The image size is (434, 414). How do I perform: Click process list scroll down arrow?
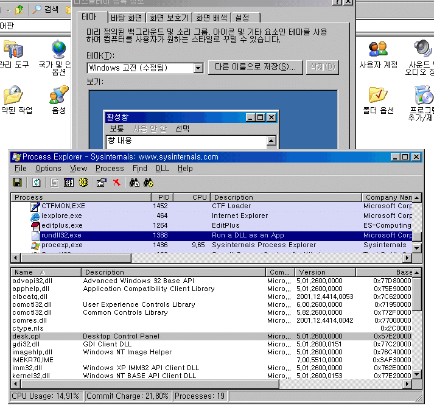click(417, 248)
